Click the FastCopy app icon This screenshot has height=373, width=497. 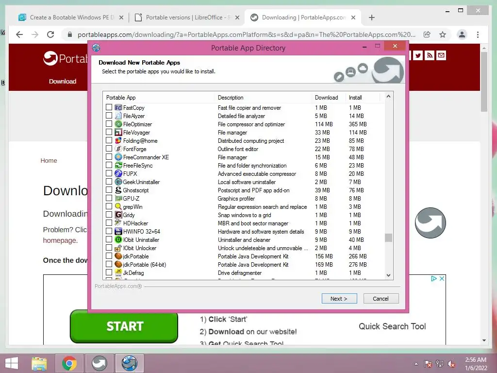[x=118, y=107]
